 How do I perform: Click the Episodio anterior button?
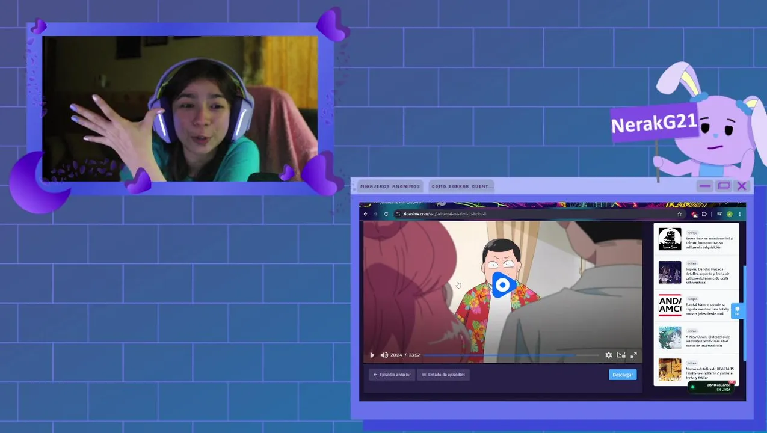pos(392,375)
